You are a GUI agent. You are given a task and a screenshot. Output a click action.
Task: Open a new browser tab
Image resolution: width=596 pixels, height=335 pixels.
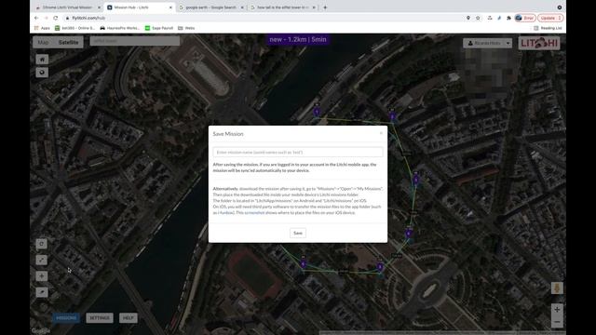325,7
